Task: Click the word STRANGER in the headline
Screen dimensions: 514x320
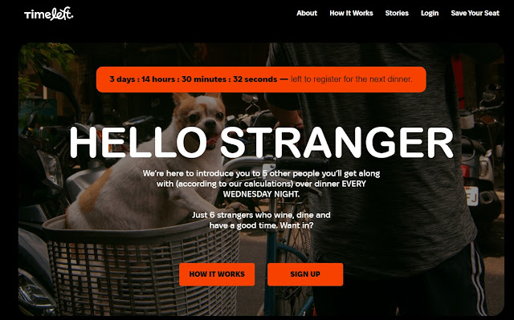Action: click(x=337, y=143)
